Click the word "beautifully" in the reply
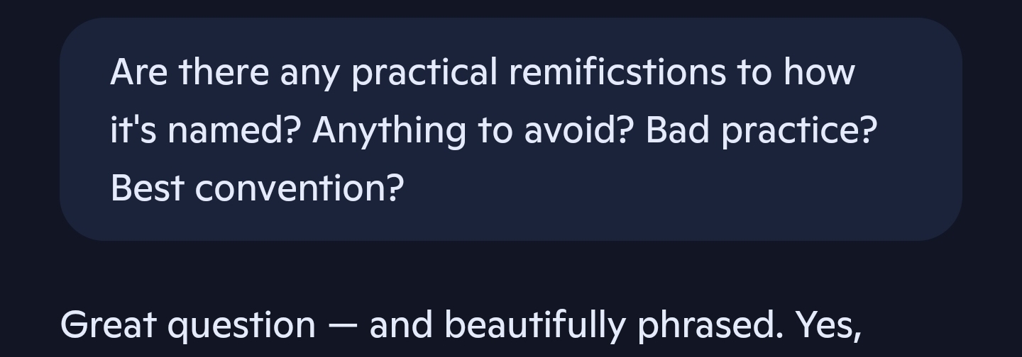The width and height of the screenshot is (1022, 357). click(x=535, y=326)
